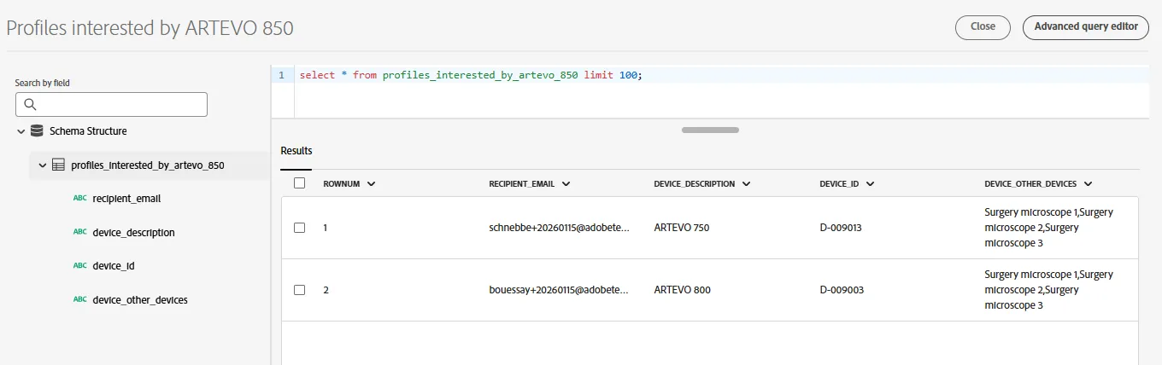1162x365 pixels.
Task: Click ABC type icon beside device_id
Action: coord(79,266)
